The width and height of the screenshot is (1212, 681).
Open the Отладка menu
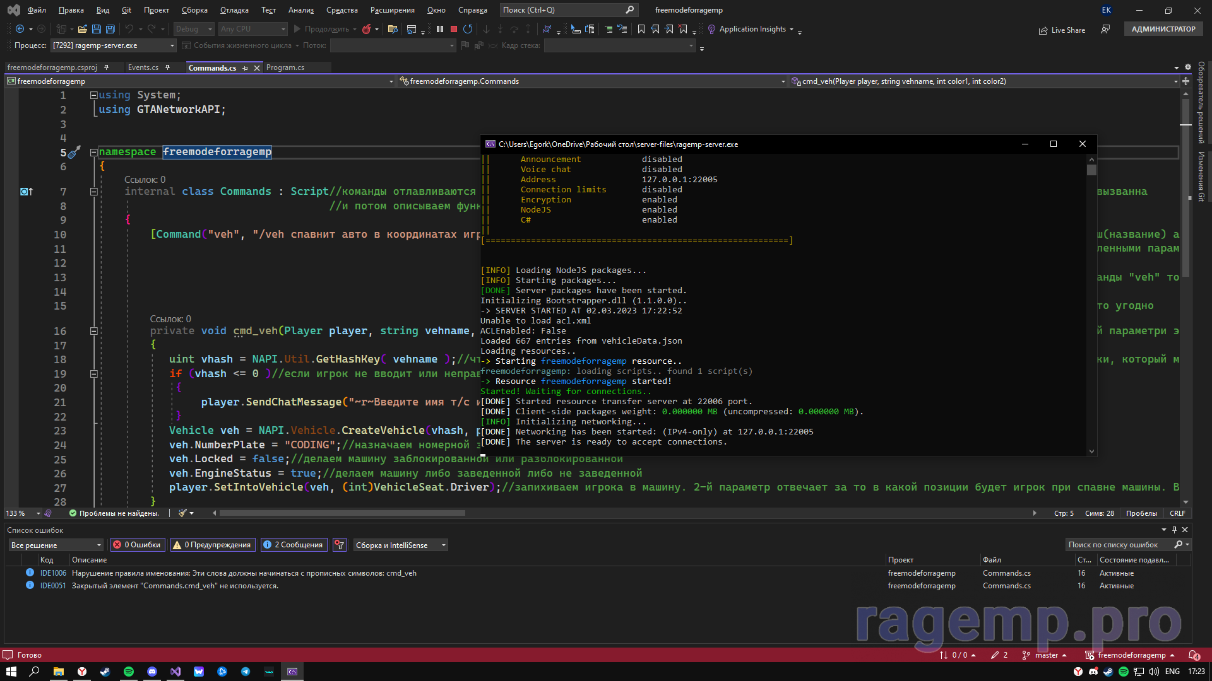tap(234, 10)
